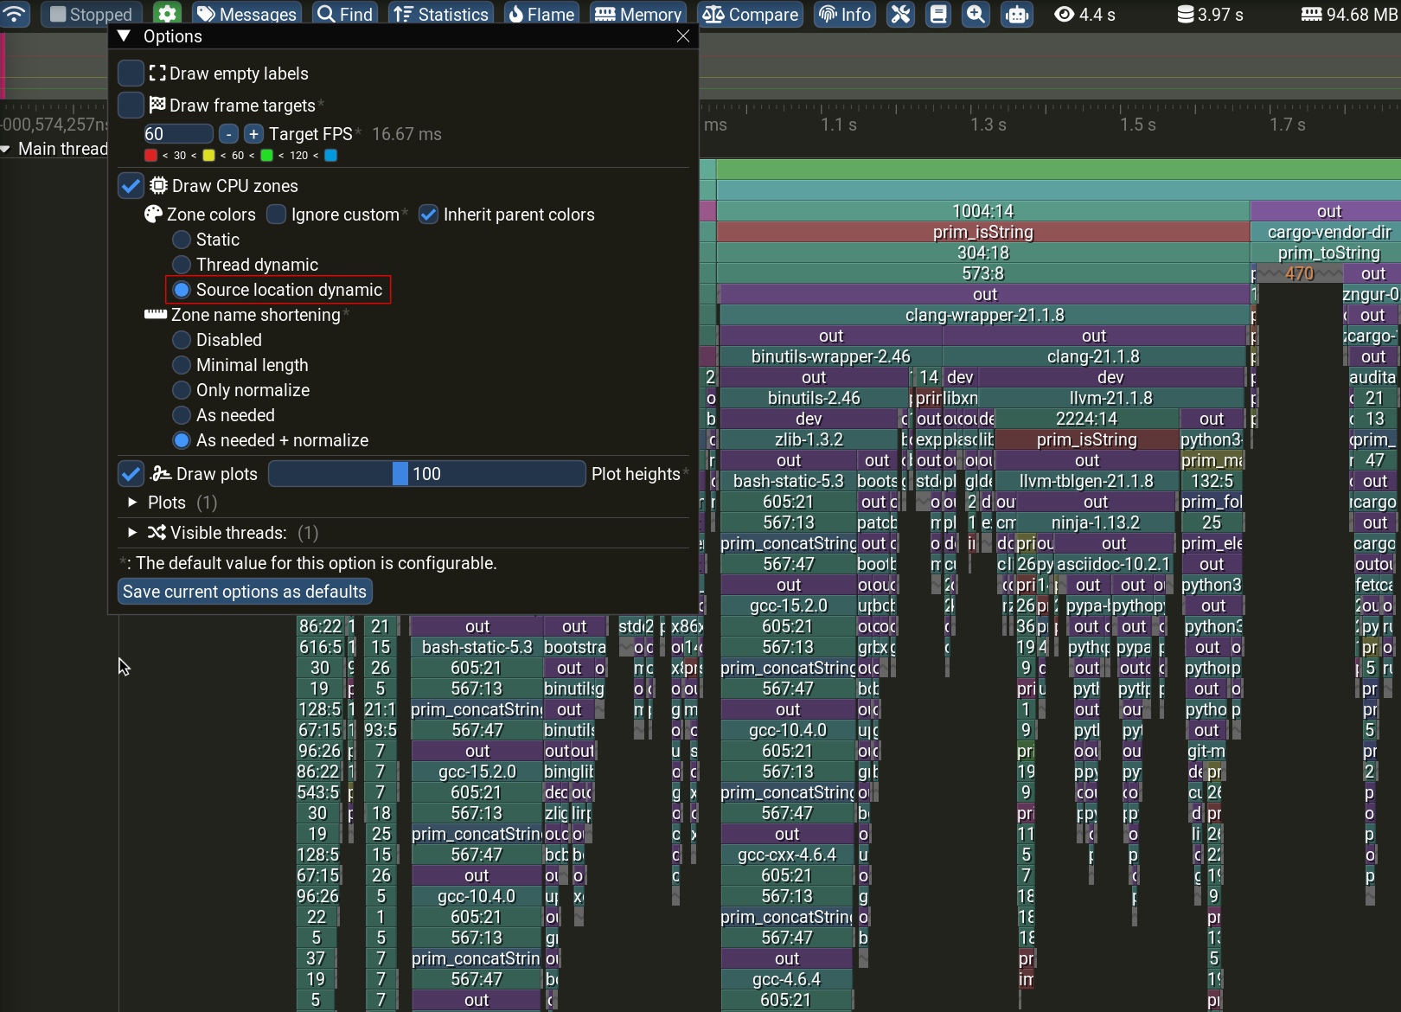This screenshot has width=1401, height=1012.
Task: Increase target FPS with plus button
Action: [253, 134]
